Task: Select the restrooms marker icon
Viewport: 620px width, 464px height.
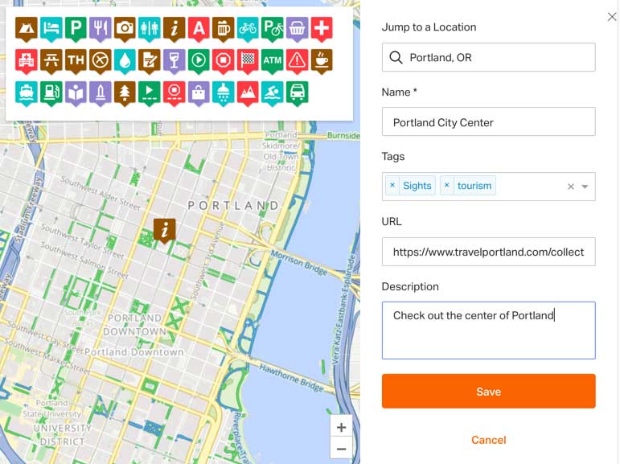Action: pyautogui.click(x=150, y=28)
